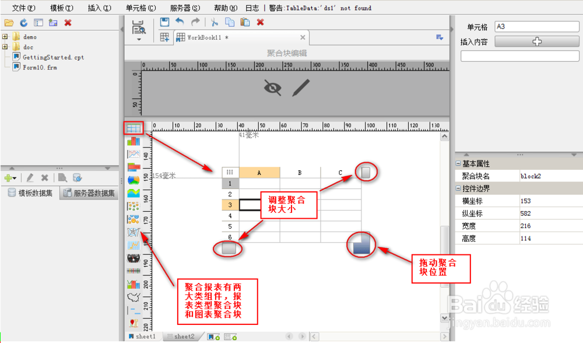Insert a map chart block
Image resolution: width=583 pixels, height=343 pixels.
[x=133, y=297]
